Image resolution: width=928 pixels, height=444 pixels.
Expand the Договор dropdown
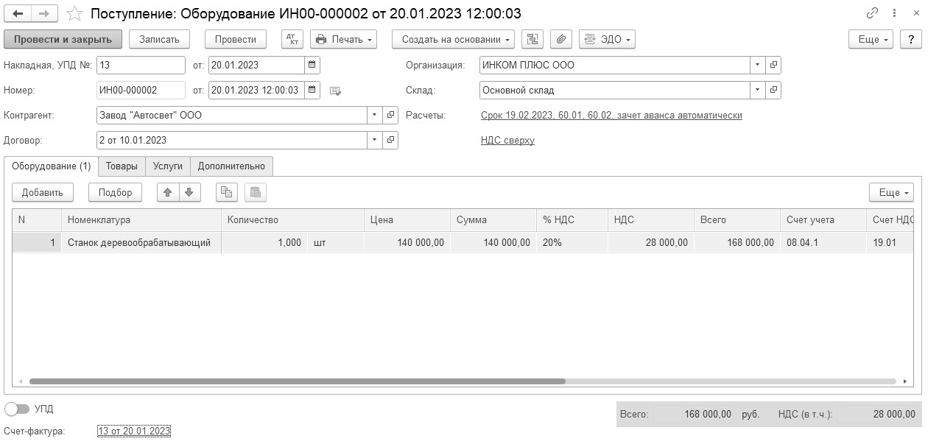[375, 140]
